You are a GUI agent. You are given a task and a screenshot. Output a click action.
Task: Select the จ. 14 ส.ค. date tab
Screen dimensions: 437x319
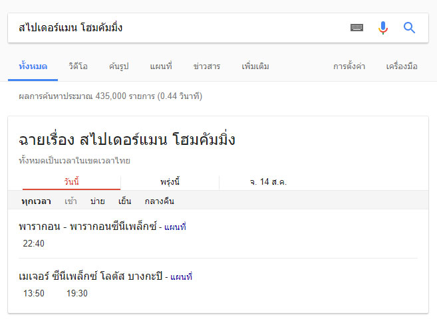pos(268,182)
